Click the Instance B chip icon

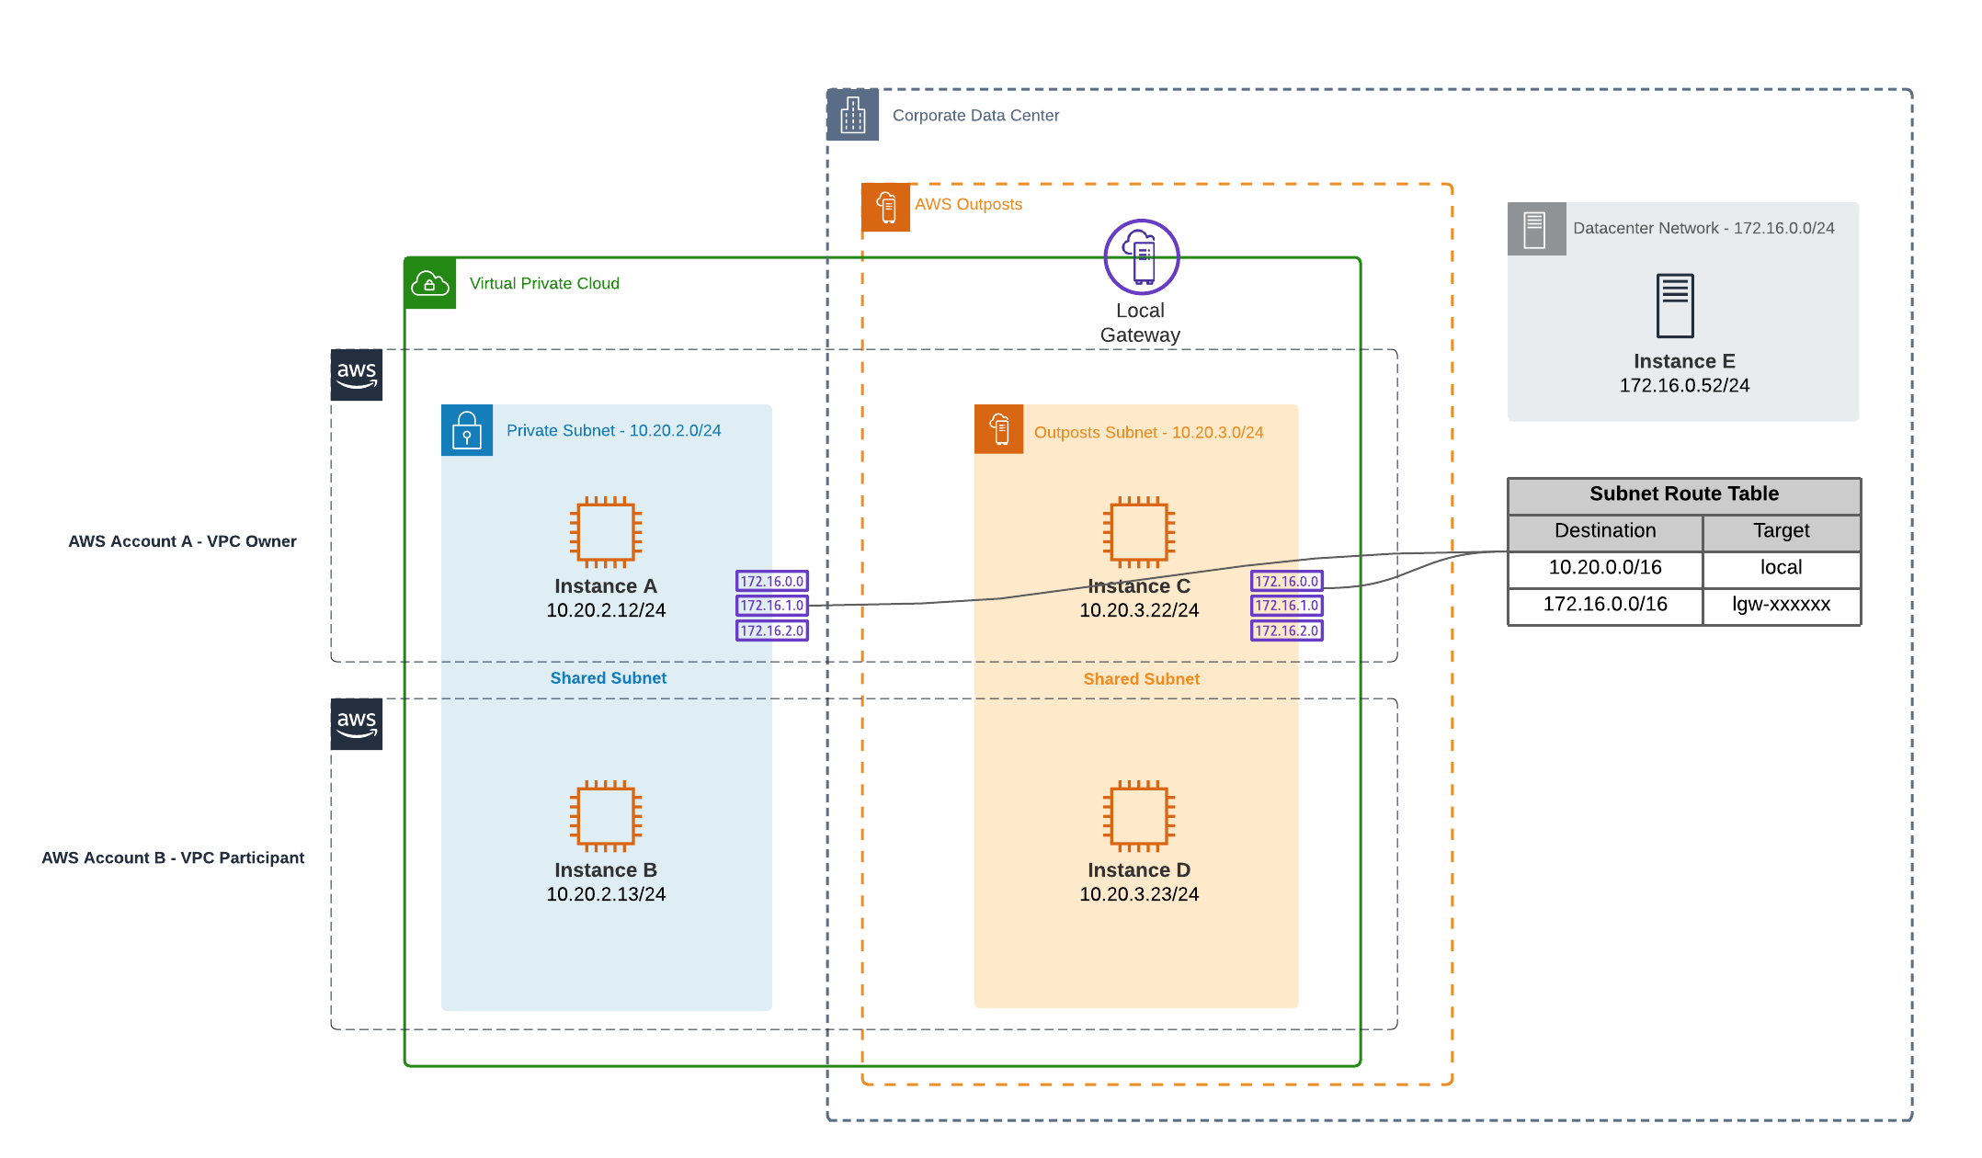[x=606, y=816]
